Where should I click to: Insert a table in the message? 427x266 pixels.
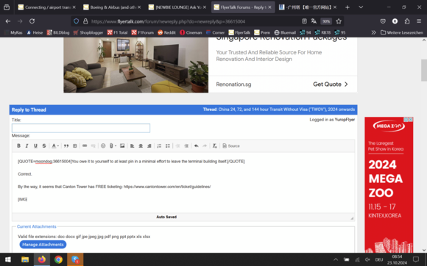click(x=74, y=146)
